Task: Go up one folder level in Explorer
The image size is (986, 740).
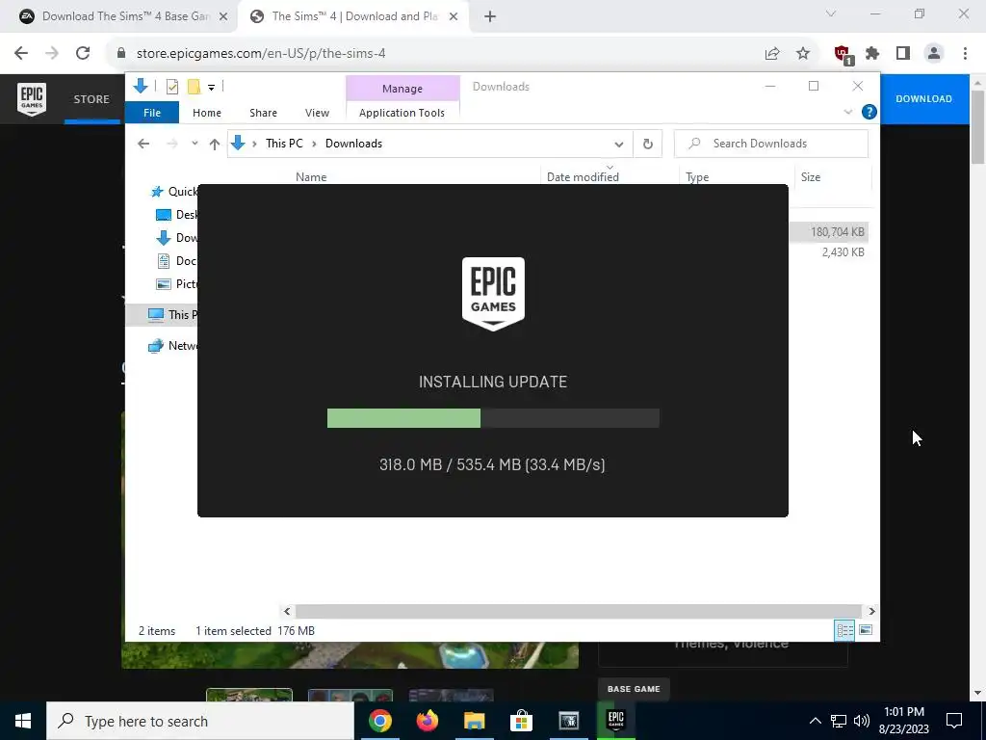Action: [215, 145]
